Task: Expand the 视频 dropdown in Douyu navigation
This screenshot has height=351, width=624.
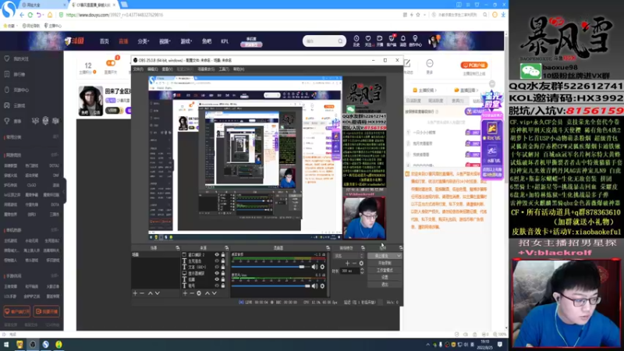Action: click(x=165, y=41)
